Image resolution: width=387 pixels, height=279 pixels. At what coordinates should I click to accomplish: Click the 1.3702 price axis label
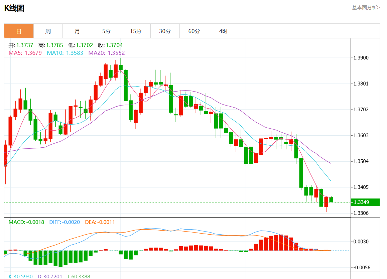361,110
